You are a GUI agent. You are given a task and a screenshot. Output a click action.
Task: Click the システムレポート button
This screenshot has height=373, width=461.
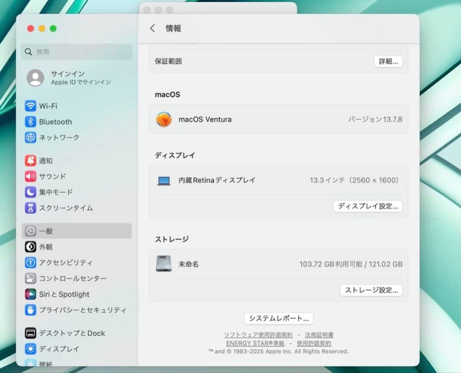[x=278, y=318]
